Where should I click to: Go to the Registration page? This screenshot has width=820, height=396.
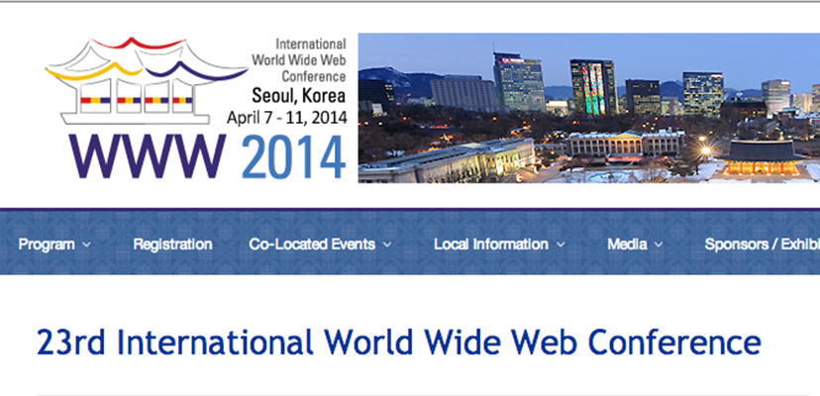[172, 245]
